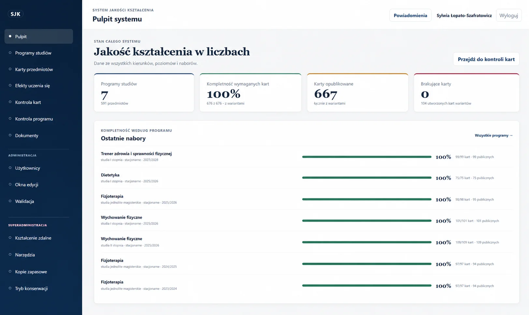
Task: Click the 99/99 kart · 99 publicznych text
Action: pyautogui.click(x=475, y=157)
